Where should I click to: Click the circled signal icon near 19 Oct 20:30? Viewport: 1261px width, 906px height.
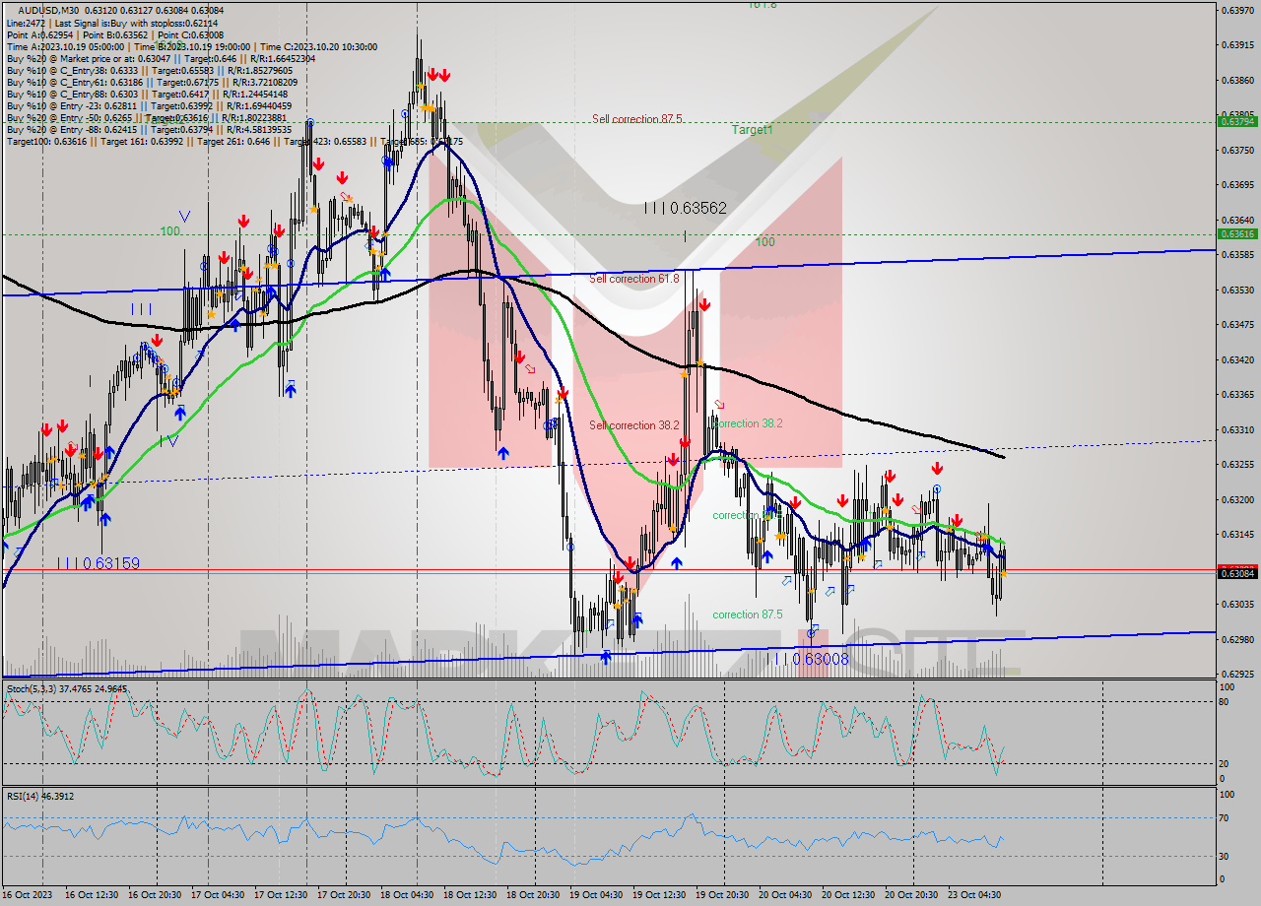(937, 488)
